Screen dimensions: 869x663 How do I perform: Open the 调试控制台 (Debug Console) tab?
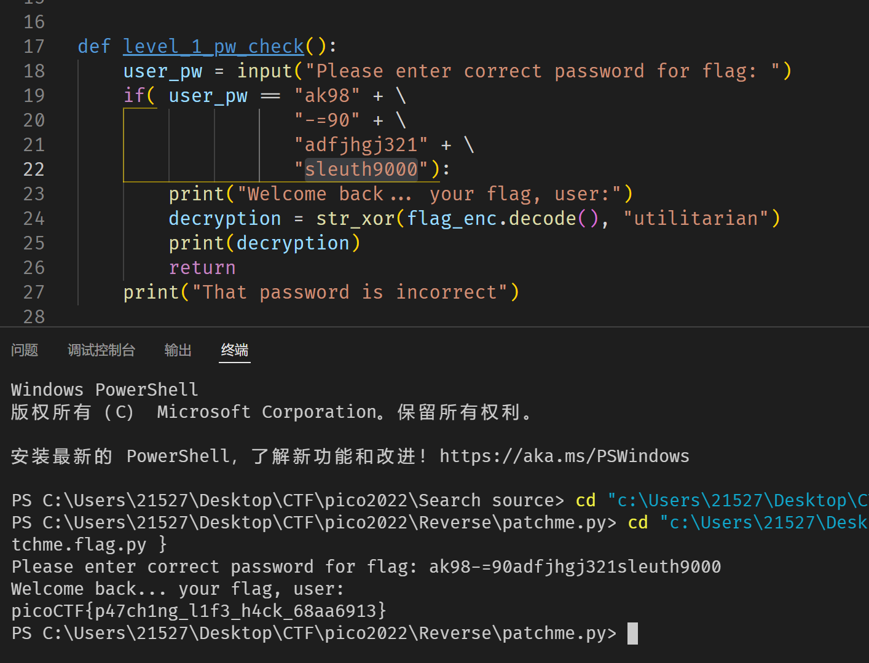click(101, 350)
